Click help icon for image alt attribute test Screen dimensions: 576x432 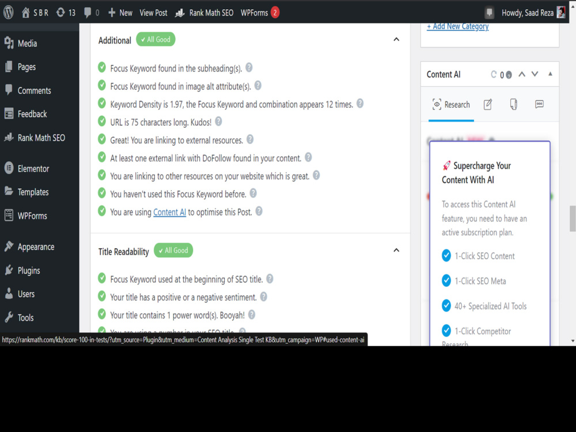[258, 86]
